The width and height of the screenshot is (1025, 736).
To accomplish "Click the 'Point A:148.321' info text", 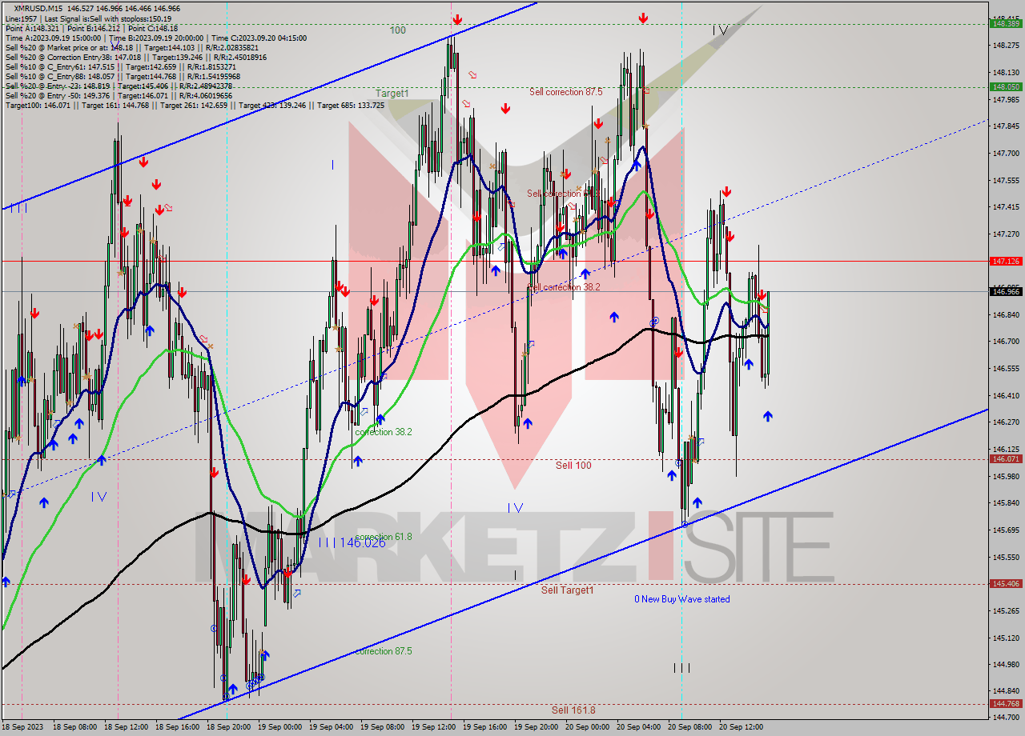I will (31, 28).
